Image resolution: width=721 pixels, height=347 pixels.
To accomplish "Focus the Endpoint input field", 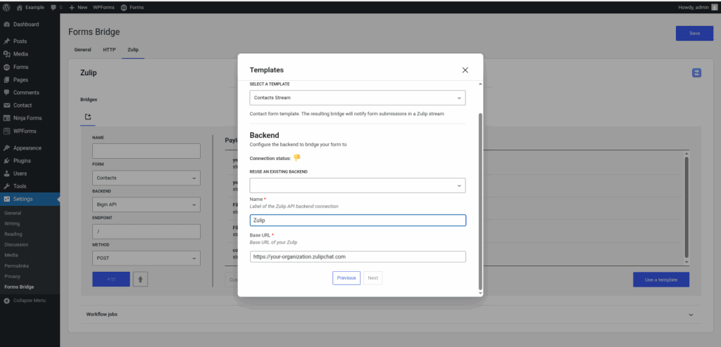I will point(146,232).
